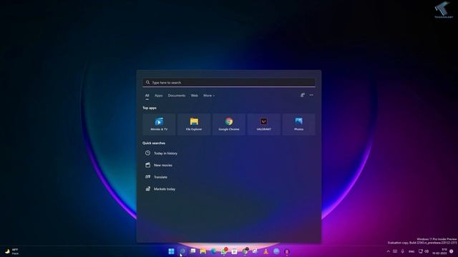Open the Windows Start button on taskbar

click(172, 251)
